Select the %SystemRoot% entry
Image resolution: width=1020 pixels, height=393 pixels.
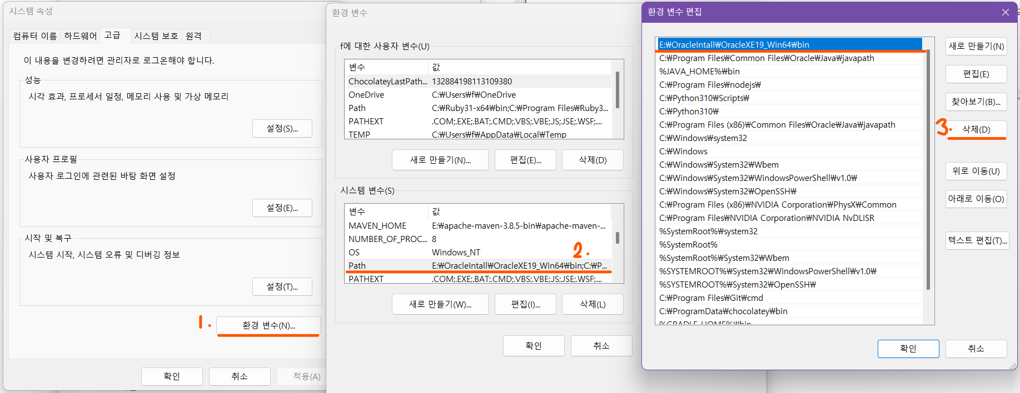(x=789, y=244)
